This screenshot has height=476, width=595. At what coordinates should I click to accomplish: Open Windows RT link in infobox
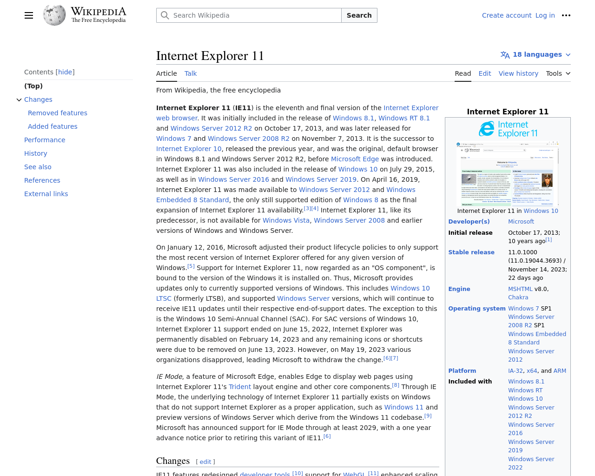point(525,390)
